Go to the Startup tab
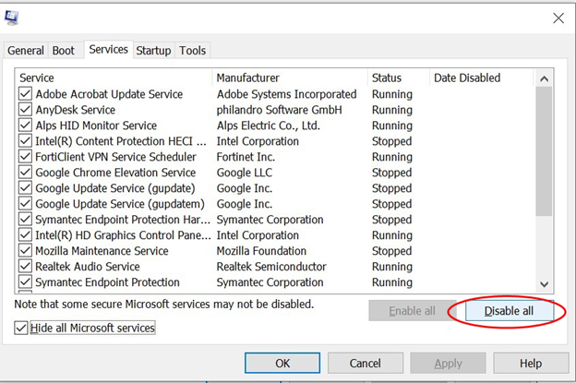576x383 pixels. (x=153, y=51)
